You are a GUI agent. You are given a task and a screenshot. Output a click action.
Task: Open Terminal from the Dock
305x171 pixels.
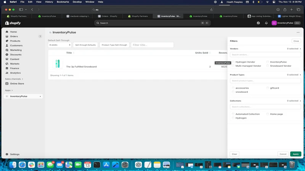(97, 165)
